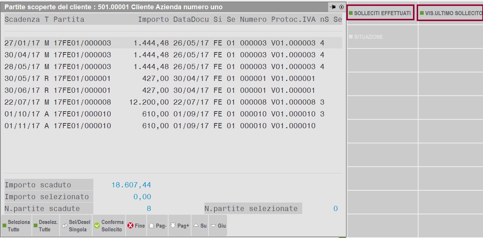Viewport: 483px width, 238px height.
Task: Move down one row with Giu
Action: point(218,225)
